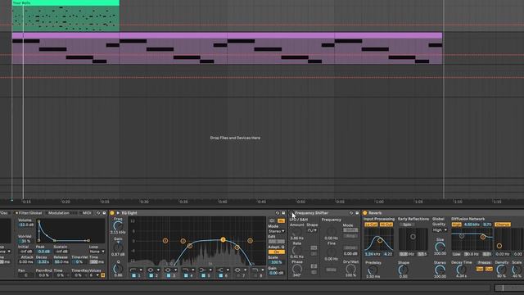This screenshot has height=295, width=524.
Task: Open Reverb Quality High dropdown
Action: (x=440, y=230)
